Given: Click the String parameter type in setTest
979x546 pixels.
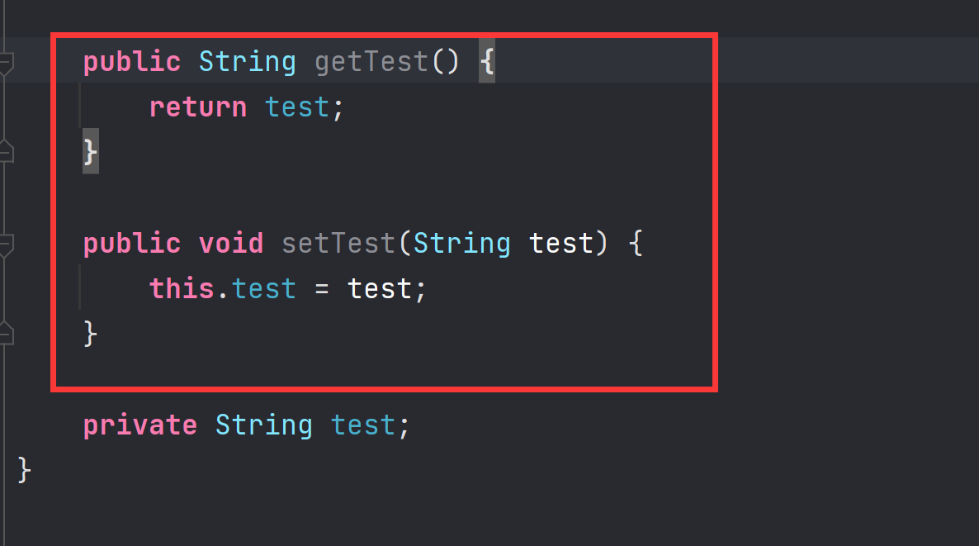Looking at the screenshot, I should [x=462, y=244].
